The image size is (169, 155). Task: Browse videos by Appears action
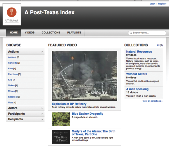pos(12,57)
